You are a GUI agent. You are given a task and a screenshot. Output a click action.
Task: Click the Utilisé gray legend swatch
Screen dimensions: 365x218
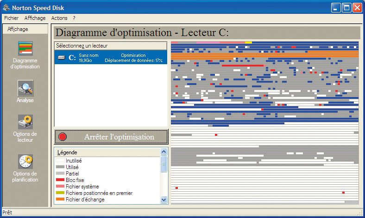pos(60,167)
